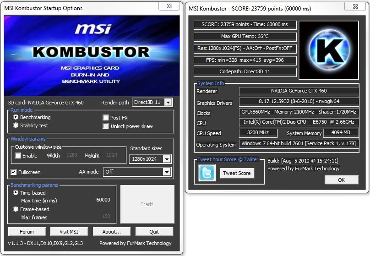The height and width of the screenshot is (256, 370).
Task: Open the About... dialog button
Action: (x=112, y=232)
